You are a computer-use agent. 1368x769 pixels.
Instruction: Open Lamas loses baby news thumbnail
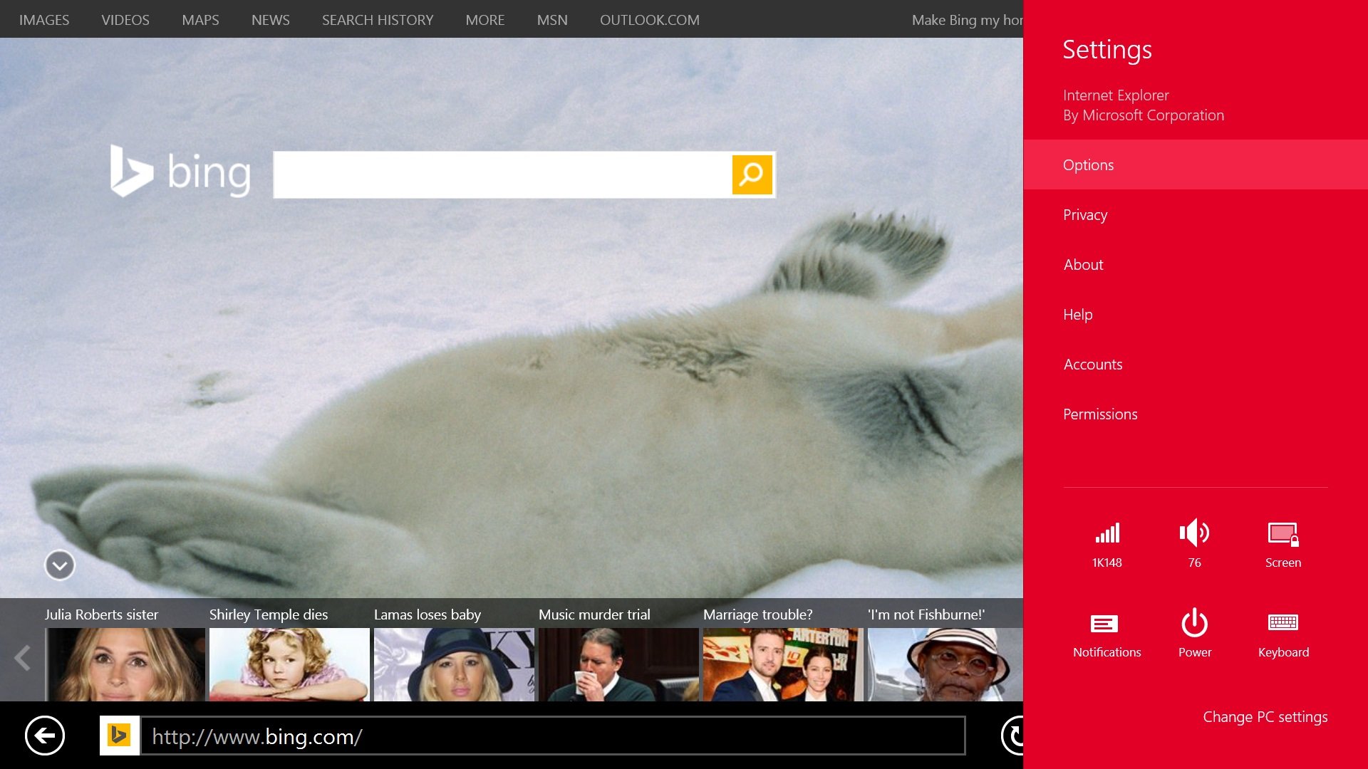pos(454,664)
